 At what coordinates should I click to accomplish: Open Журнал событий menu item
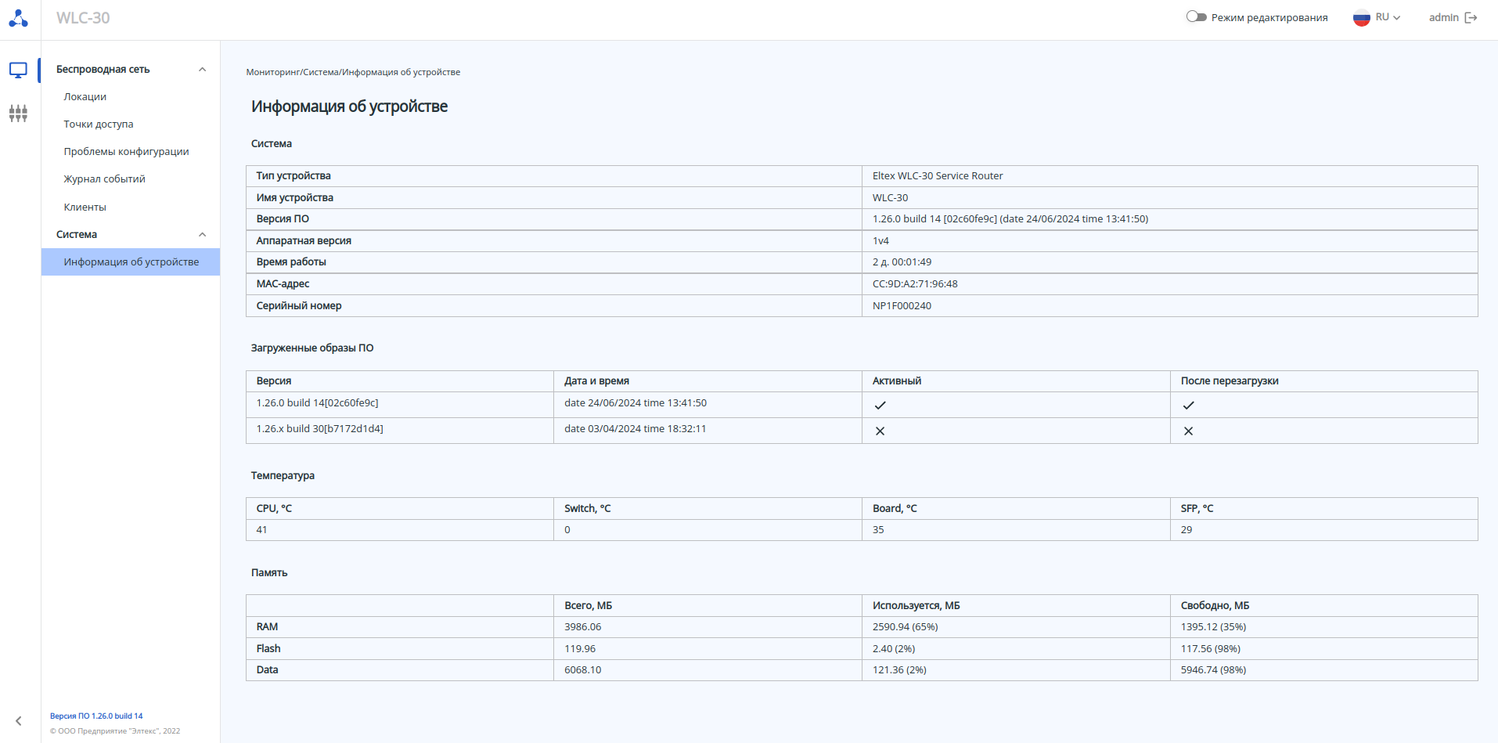tap(105, 179)
